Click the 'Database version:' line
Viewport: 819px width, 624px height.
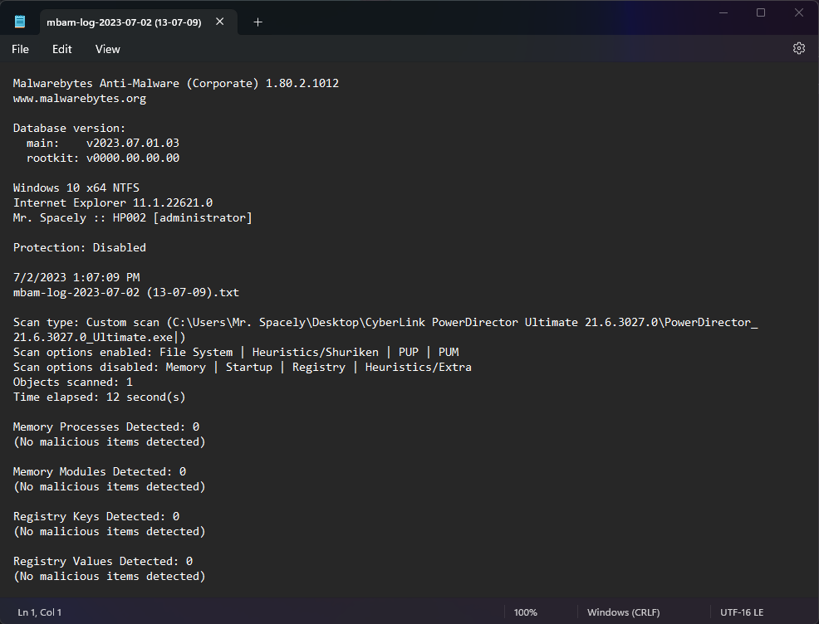[x=70, y=129]
